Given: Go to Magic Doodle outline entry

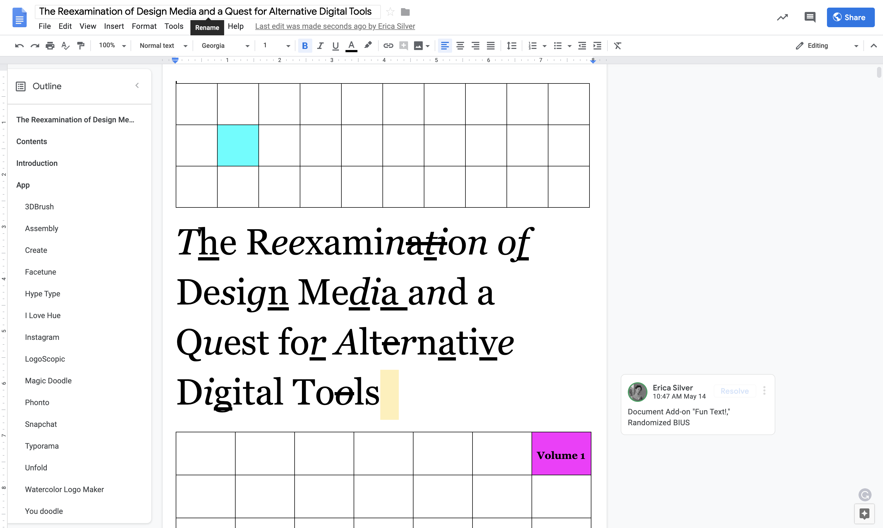Looking at the screenshot, I should 48,381.
